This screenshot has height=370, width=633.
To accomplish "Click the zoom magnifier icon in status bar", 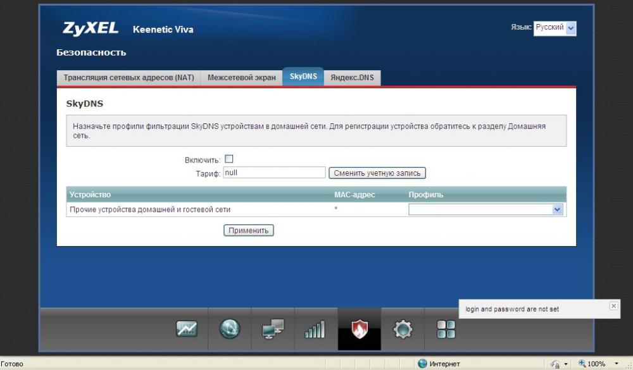I will coord(582,364).
